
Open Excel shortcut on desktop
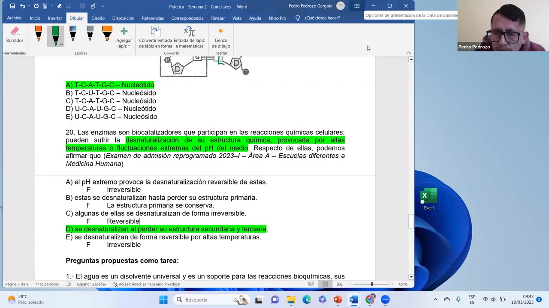click(428, 199)
